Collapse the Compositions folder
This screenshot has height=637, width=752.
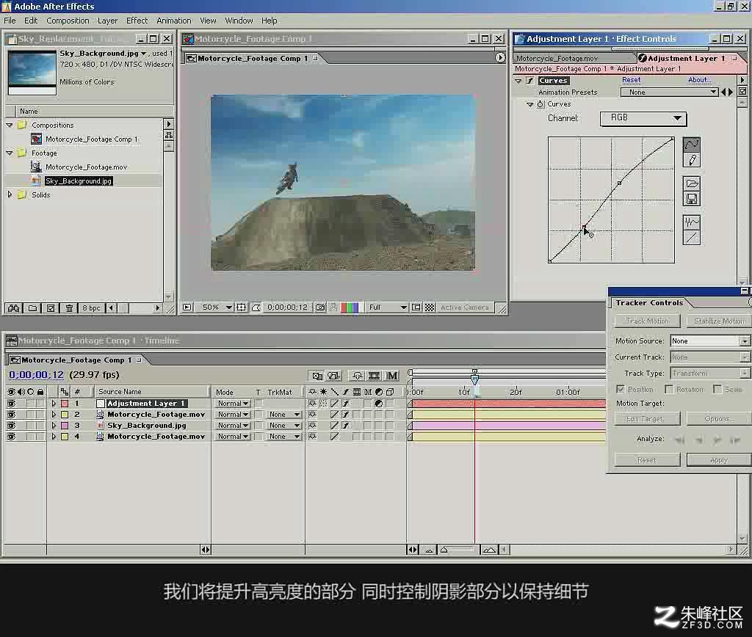click(9, 125)
